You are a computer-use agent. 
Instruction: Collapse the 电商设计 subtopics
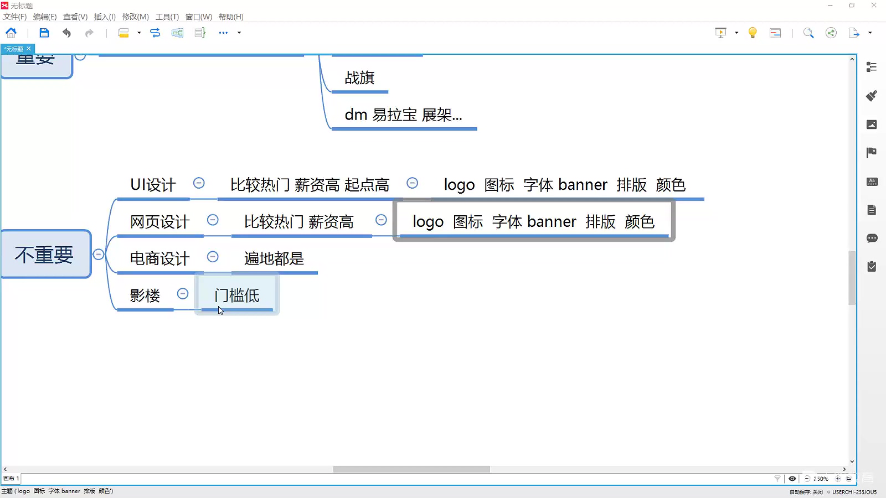coord(213,257)
